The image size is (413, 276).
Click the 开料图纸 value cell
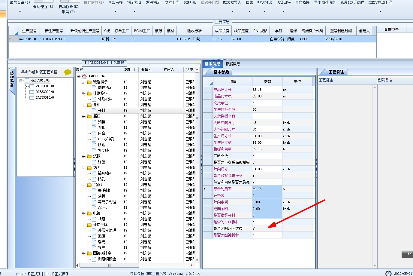click(267, 156)
